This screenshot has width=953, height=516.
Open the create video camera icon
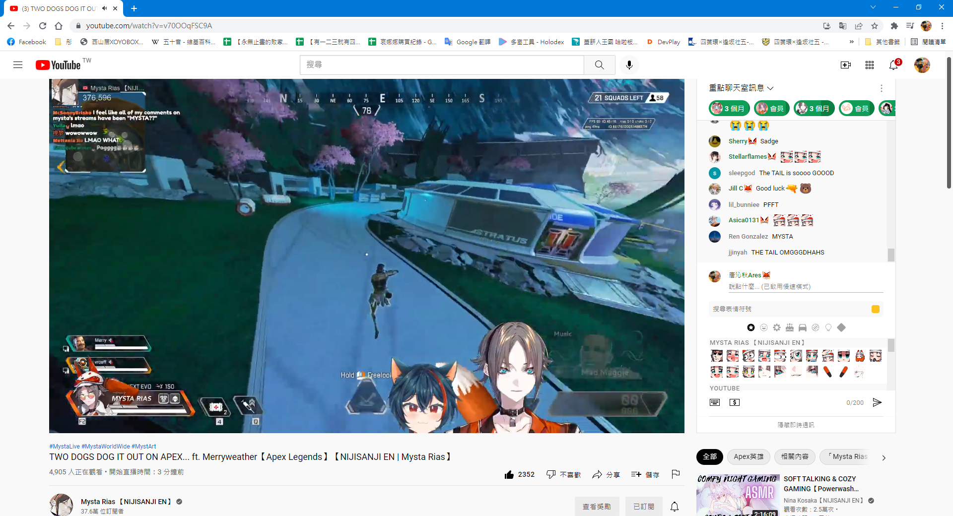846,65
